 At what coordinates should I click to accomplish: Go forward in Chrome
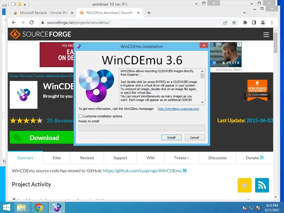23,22
